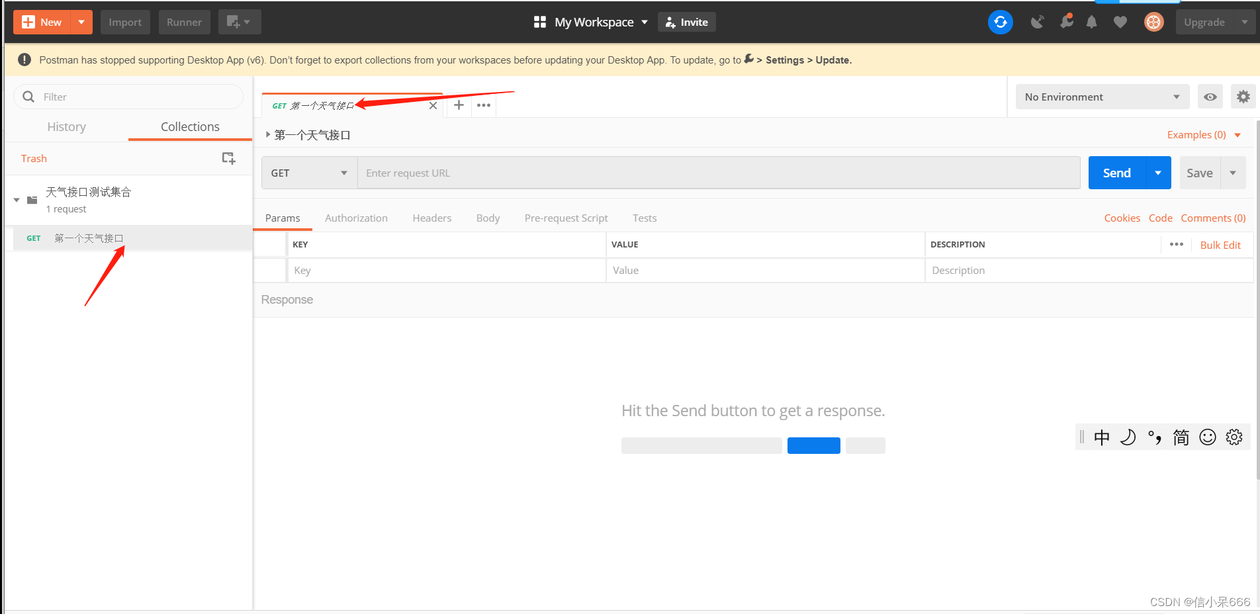Screen dimensions: 1260x614
Task: Click the Settings > Update text in banner
Action: 809,60
